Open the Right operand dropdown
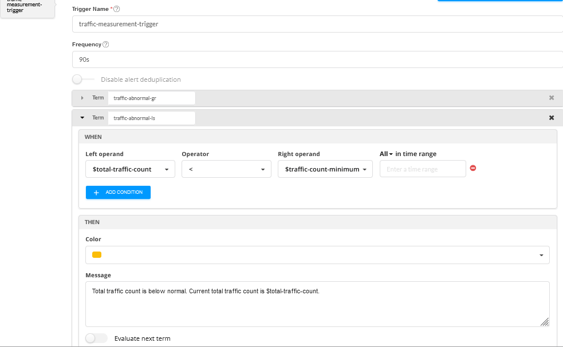The height and width of the screenshot is (347, 563). click(x=325, y=169)
